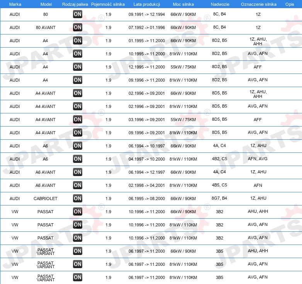Click the model cell '80 AVANT'
This screenshot has height=284, width=302.
pyautogui.click(x=46, y=27)
